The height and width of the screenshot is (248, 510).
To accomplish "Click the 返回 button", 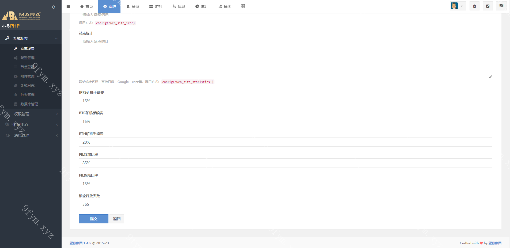I will pyautogui.click(x=117, y=219).
